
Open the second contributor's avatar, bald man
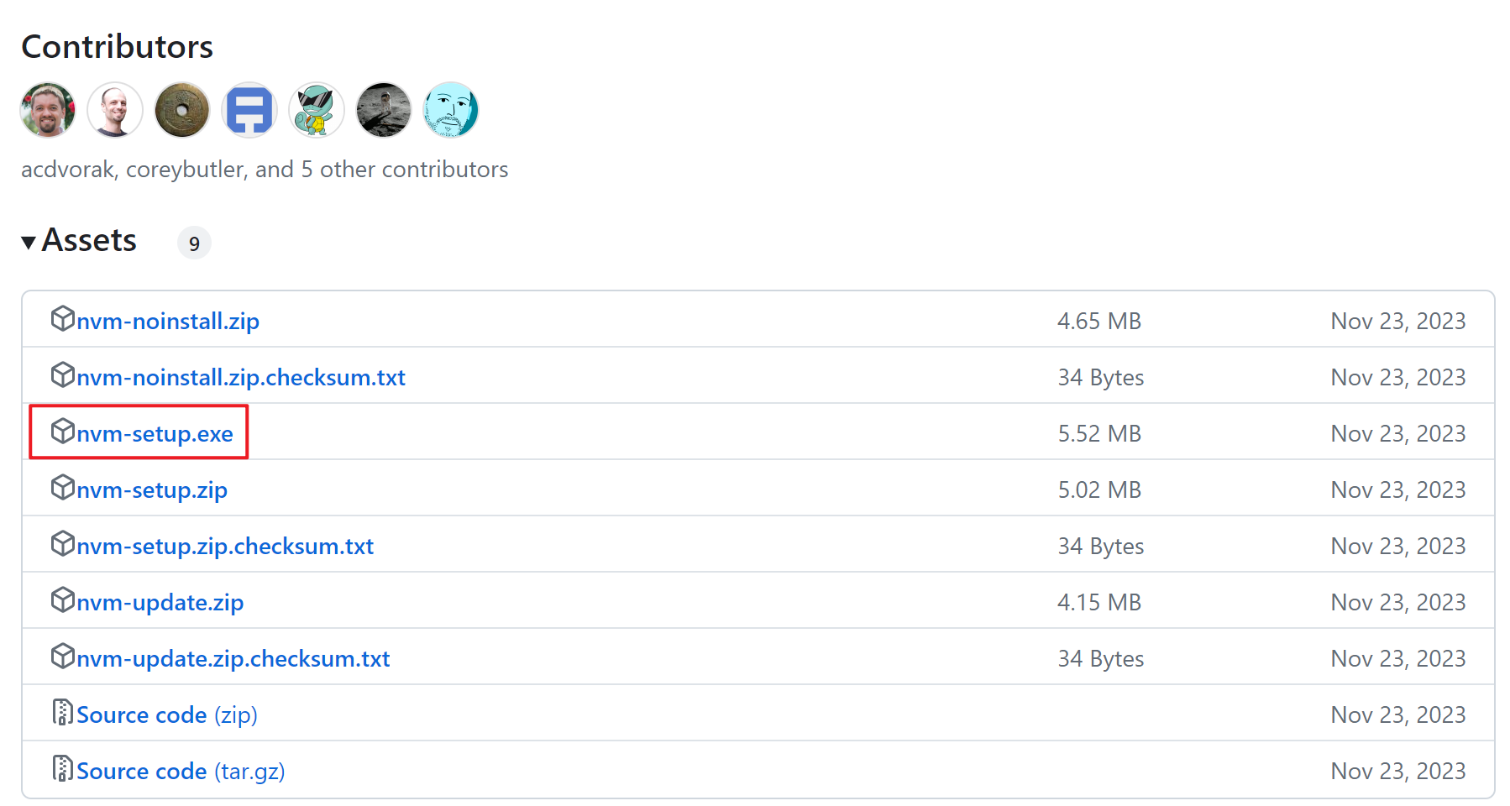coord(115,110)
